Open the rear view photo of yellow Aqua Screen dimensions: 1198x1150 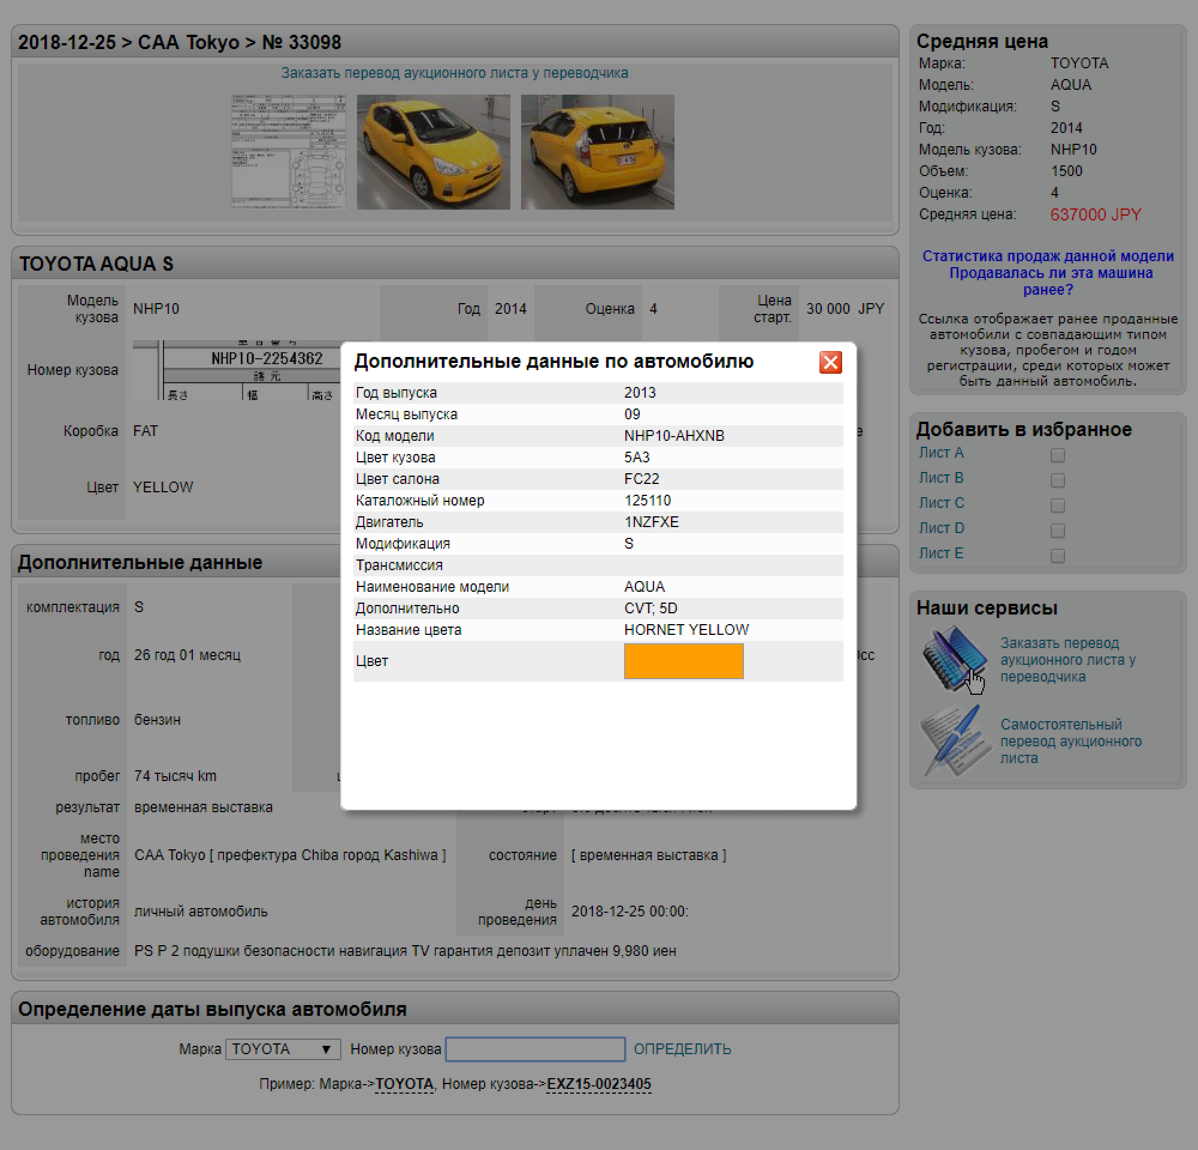(x=597, y=152)
